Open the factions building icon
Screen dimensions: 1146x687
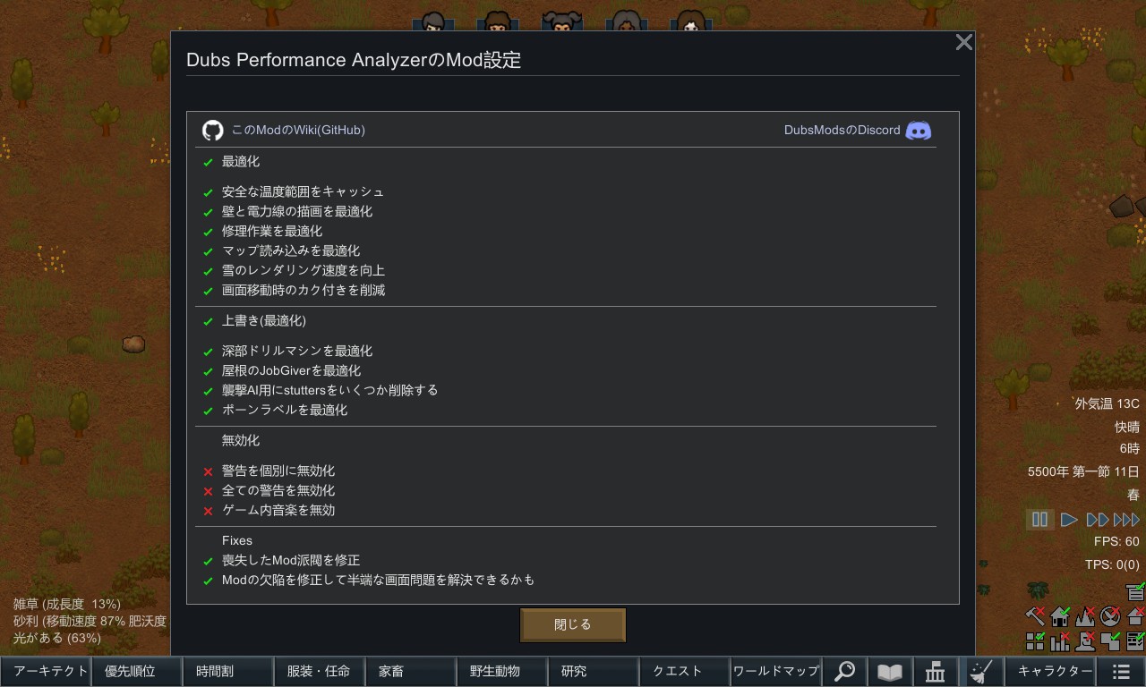(x=935, y=671)
